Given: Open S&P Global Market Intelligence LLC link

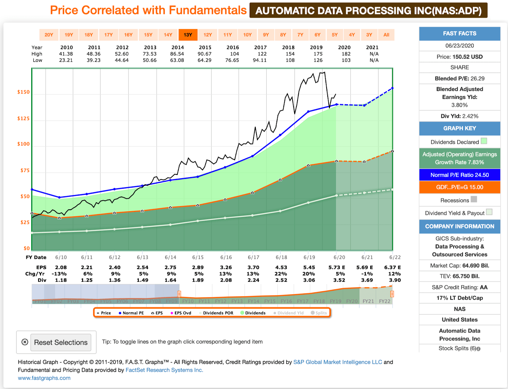Looking at the screenshot, I should (x=337, y=362).
